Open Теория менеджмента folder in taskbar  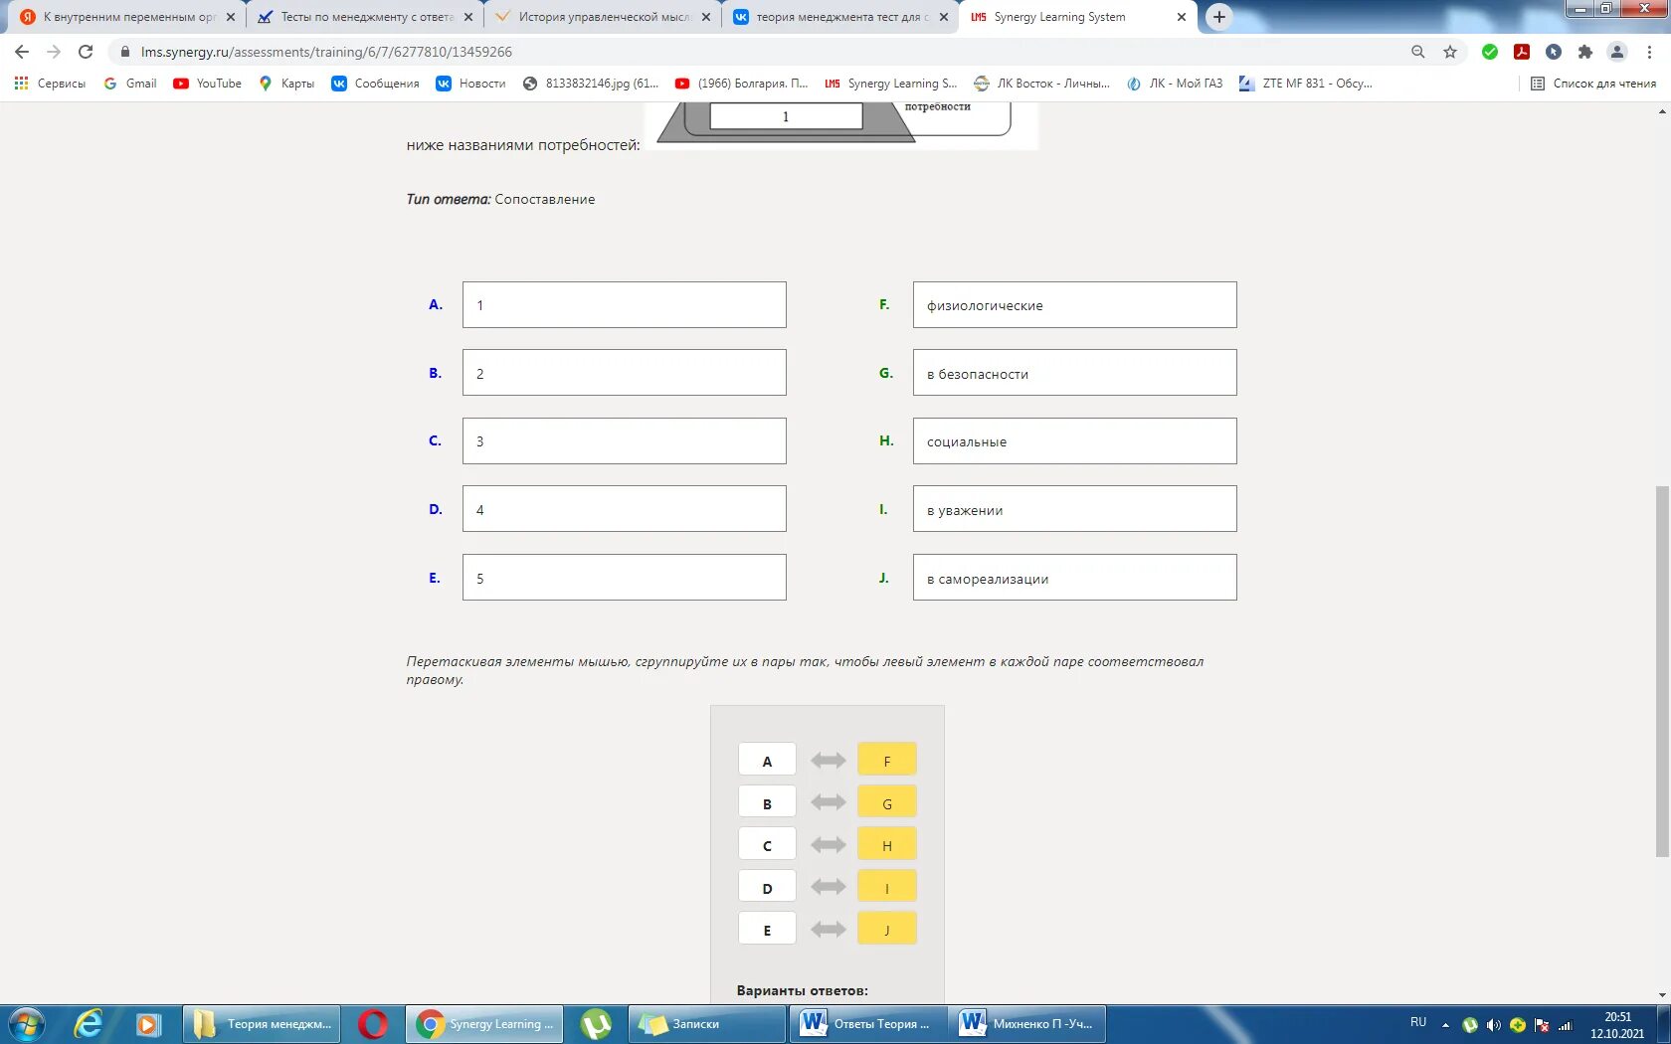(262, 1024)
